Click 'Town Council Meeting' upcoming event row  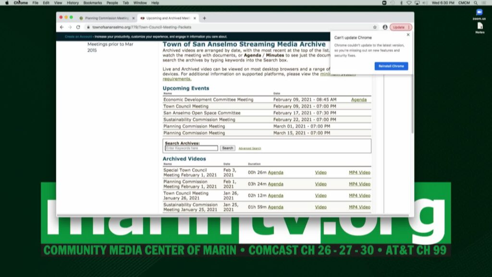click(267, 106)
